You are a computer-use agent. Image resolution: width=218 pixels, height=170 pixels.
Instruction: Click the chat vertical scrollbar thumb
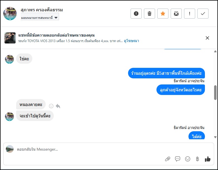215,92
